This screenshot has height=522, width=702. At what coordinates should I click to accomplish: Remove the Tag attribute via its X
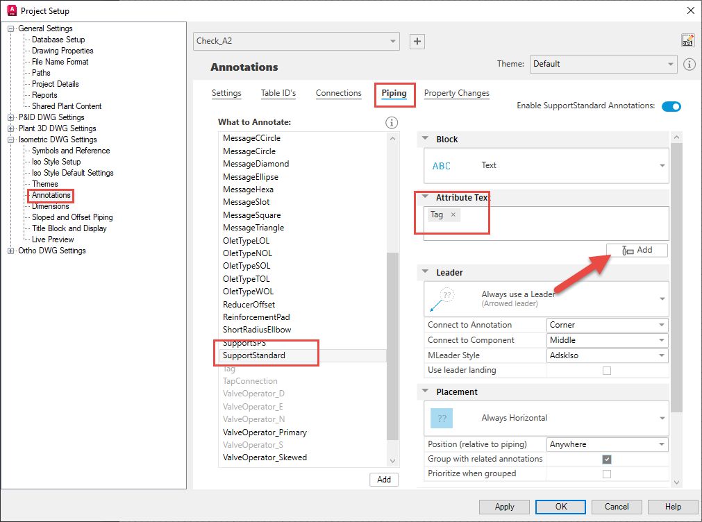(x=453, y=214)
